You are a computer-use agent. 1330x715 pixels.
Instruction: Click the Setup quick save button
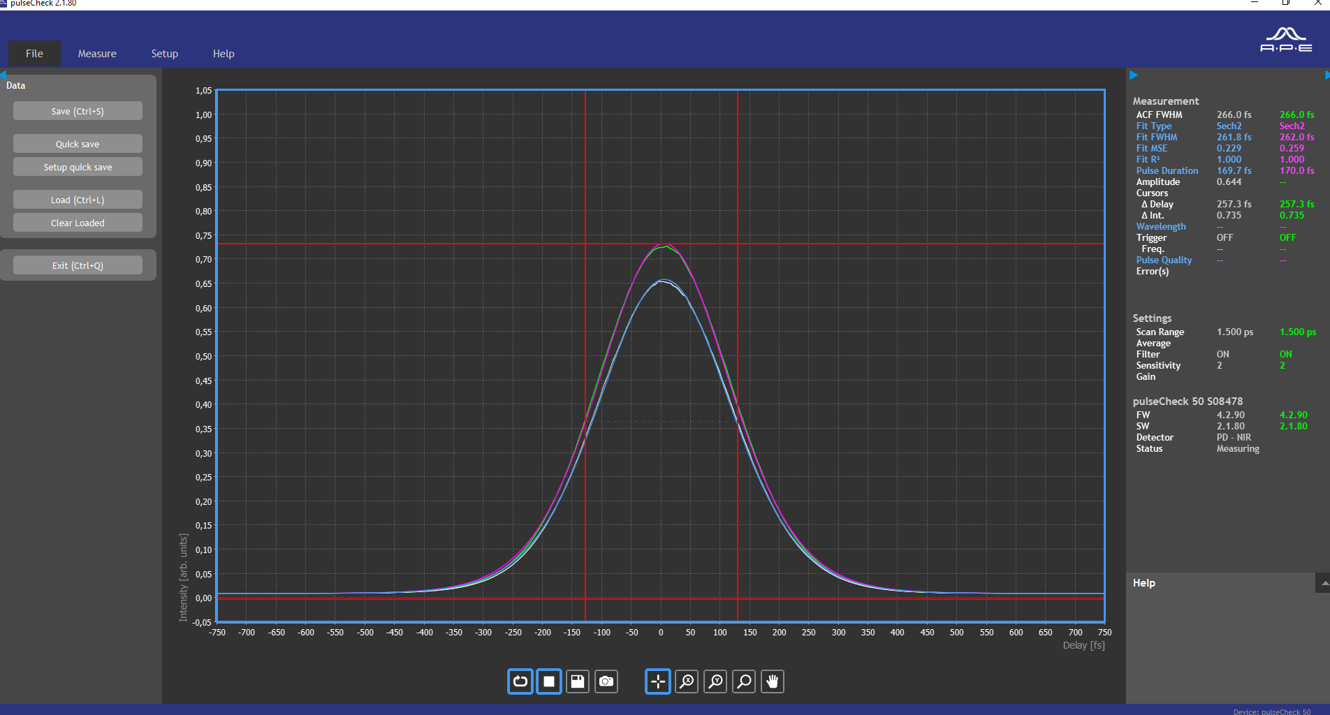(78, 167)
